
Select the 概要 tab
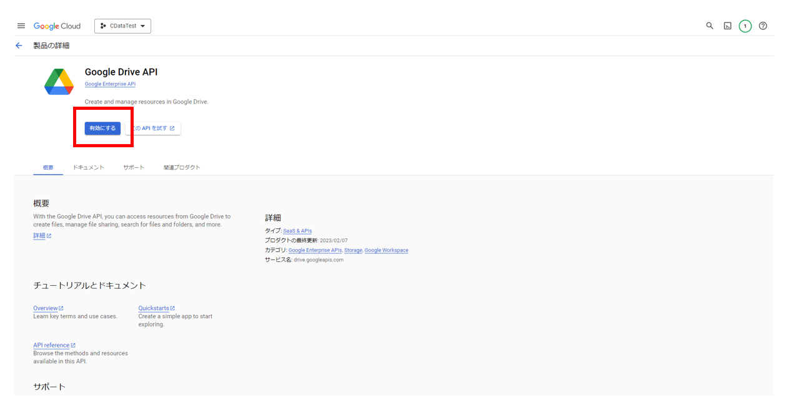48,167
